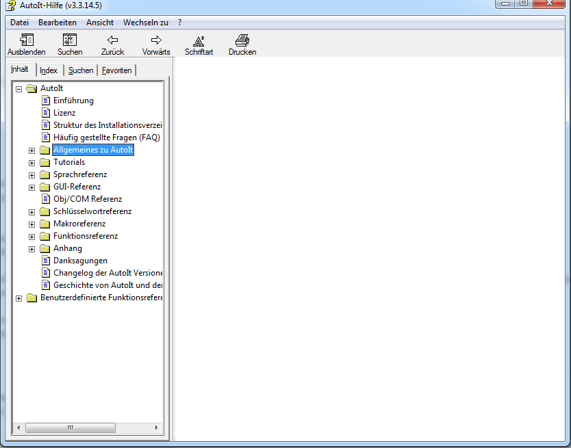Viewport: 571px width, 448px height.
Task: Expand the Benutzerdefinierte Funktionsreferenz node
Action: pyautogui.click(x=18, y=298)
